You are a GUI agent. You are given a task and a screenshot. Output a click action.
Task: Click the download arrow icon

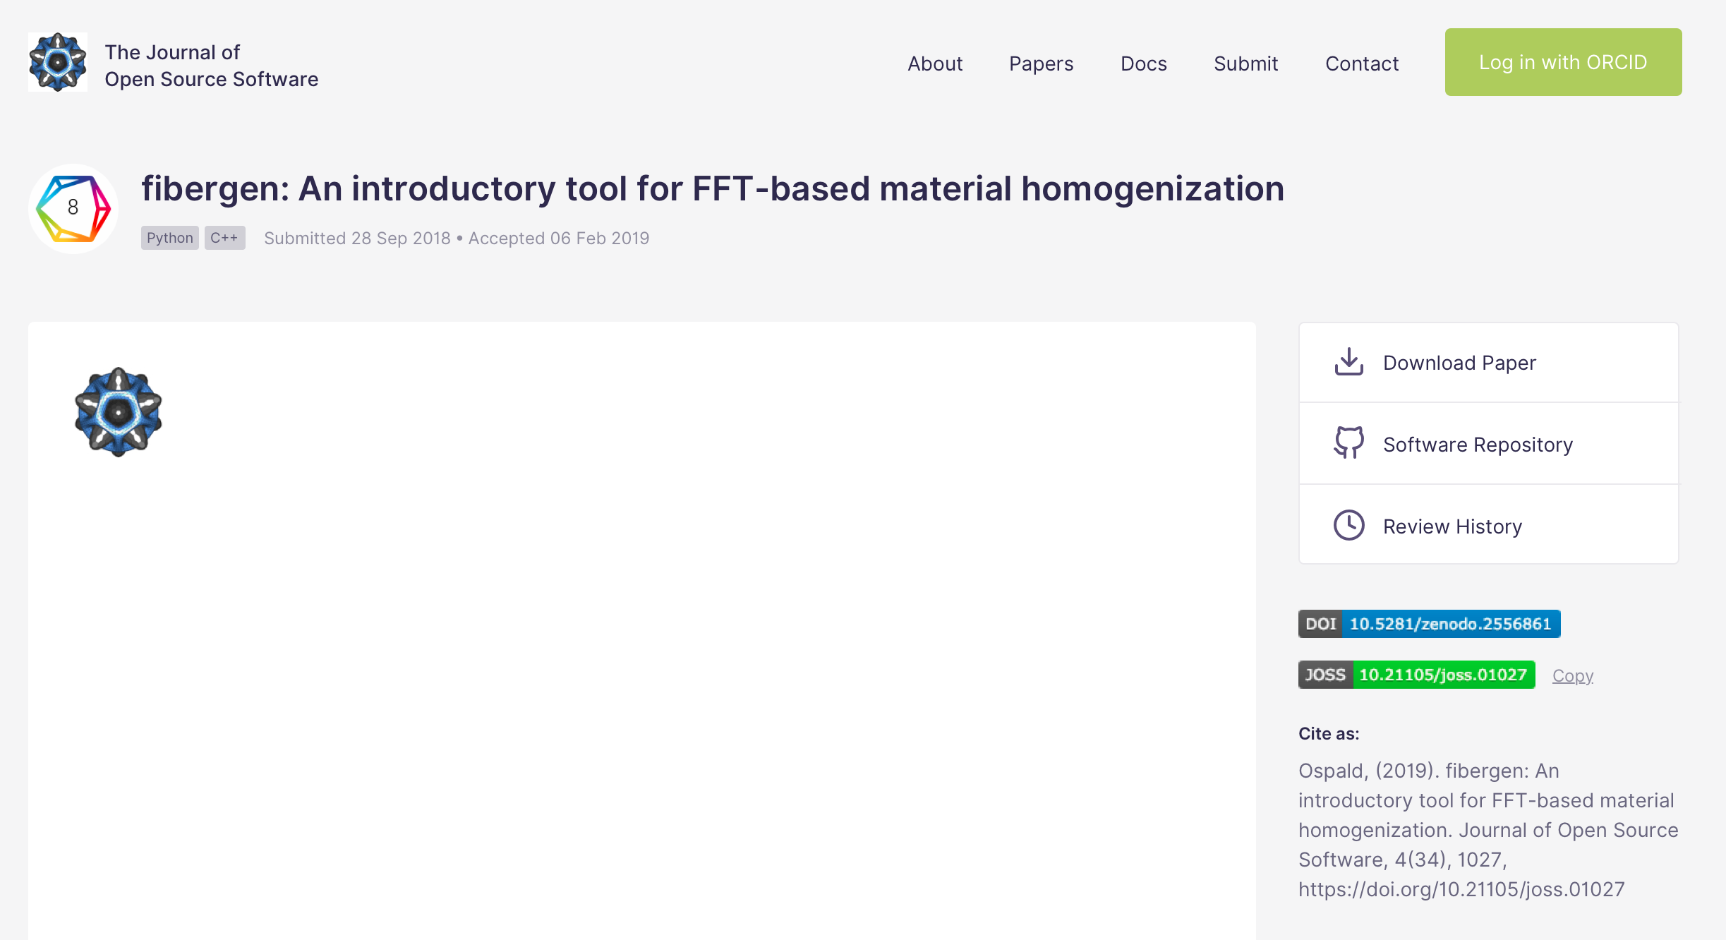click(x=1348, y=362)
